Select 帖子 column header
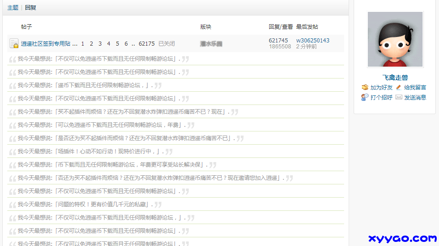This screenshot has height=246, width=439. coord(26,27)
